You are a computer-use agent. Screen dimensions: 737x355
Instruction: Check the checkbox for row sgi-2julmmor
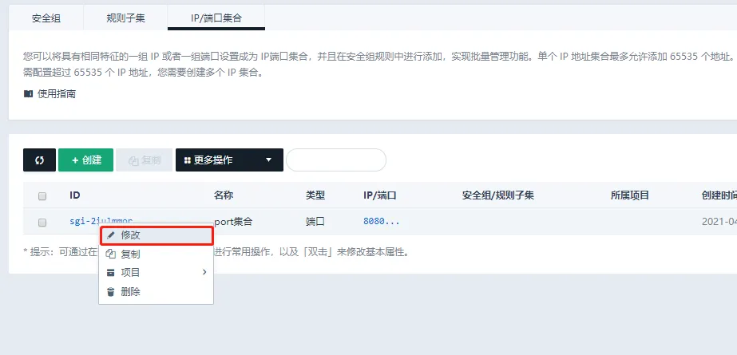coord(42,222)
